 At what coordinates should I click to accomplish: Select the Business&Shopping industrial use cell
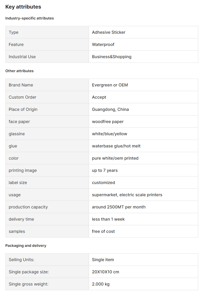click(x=143, y=57)
